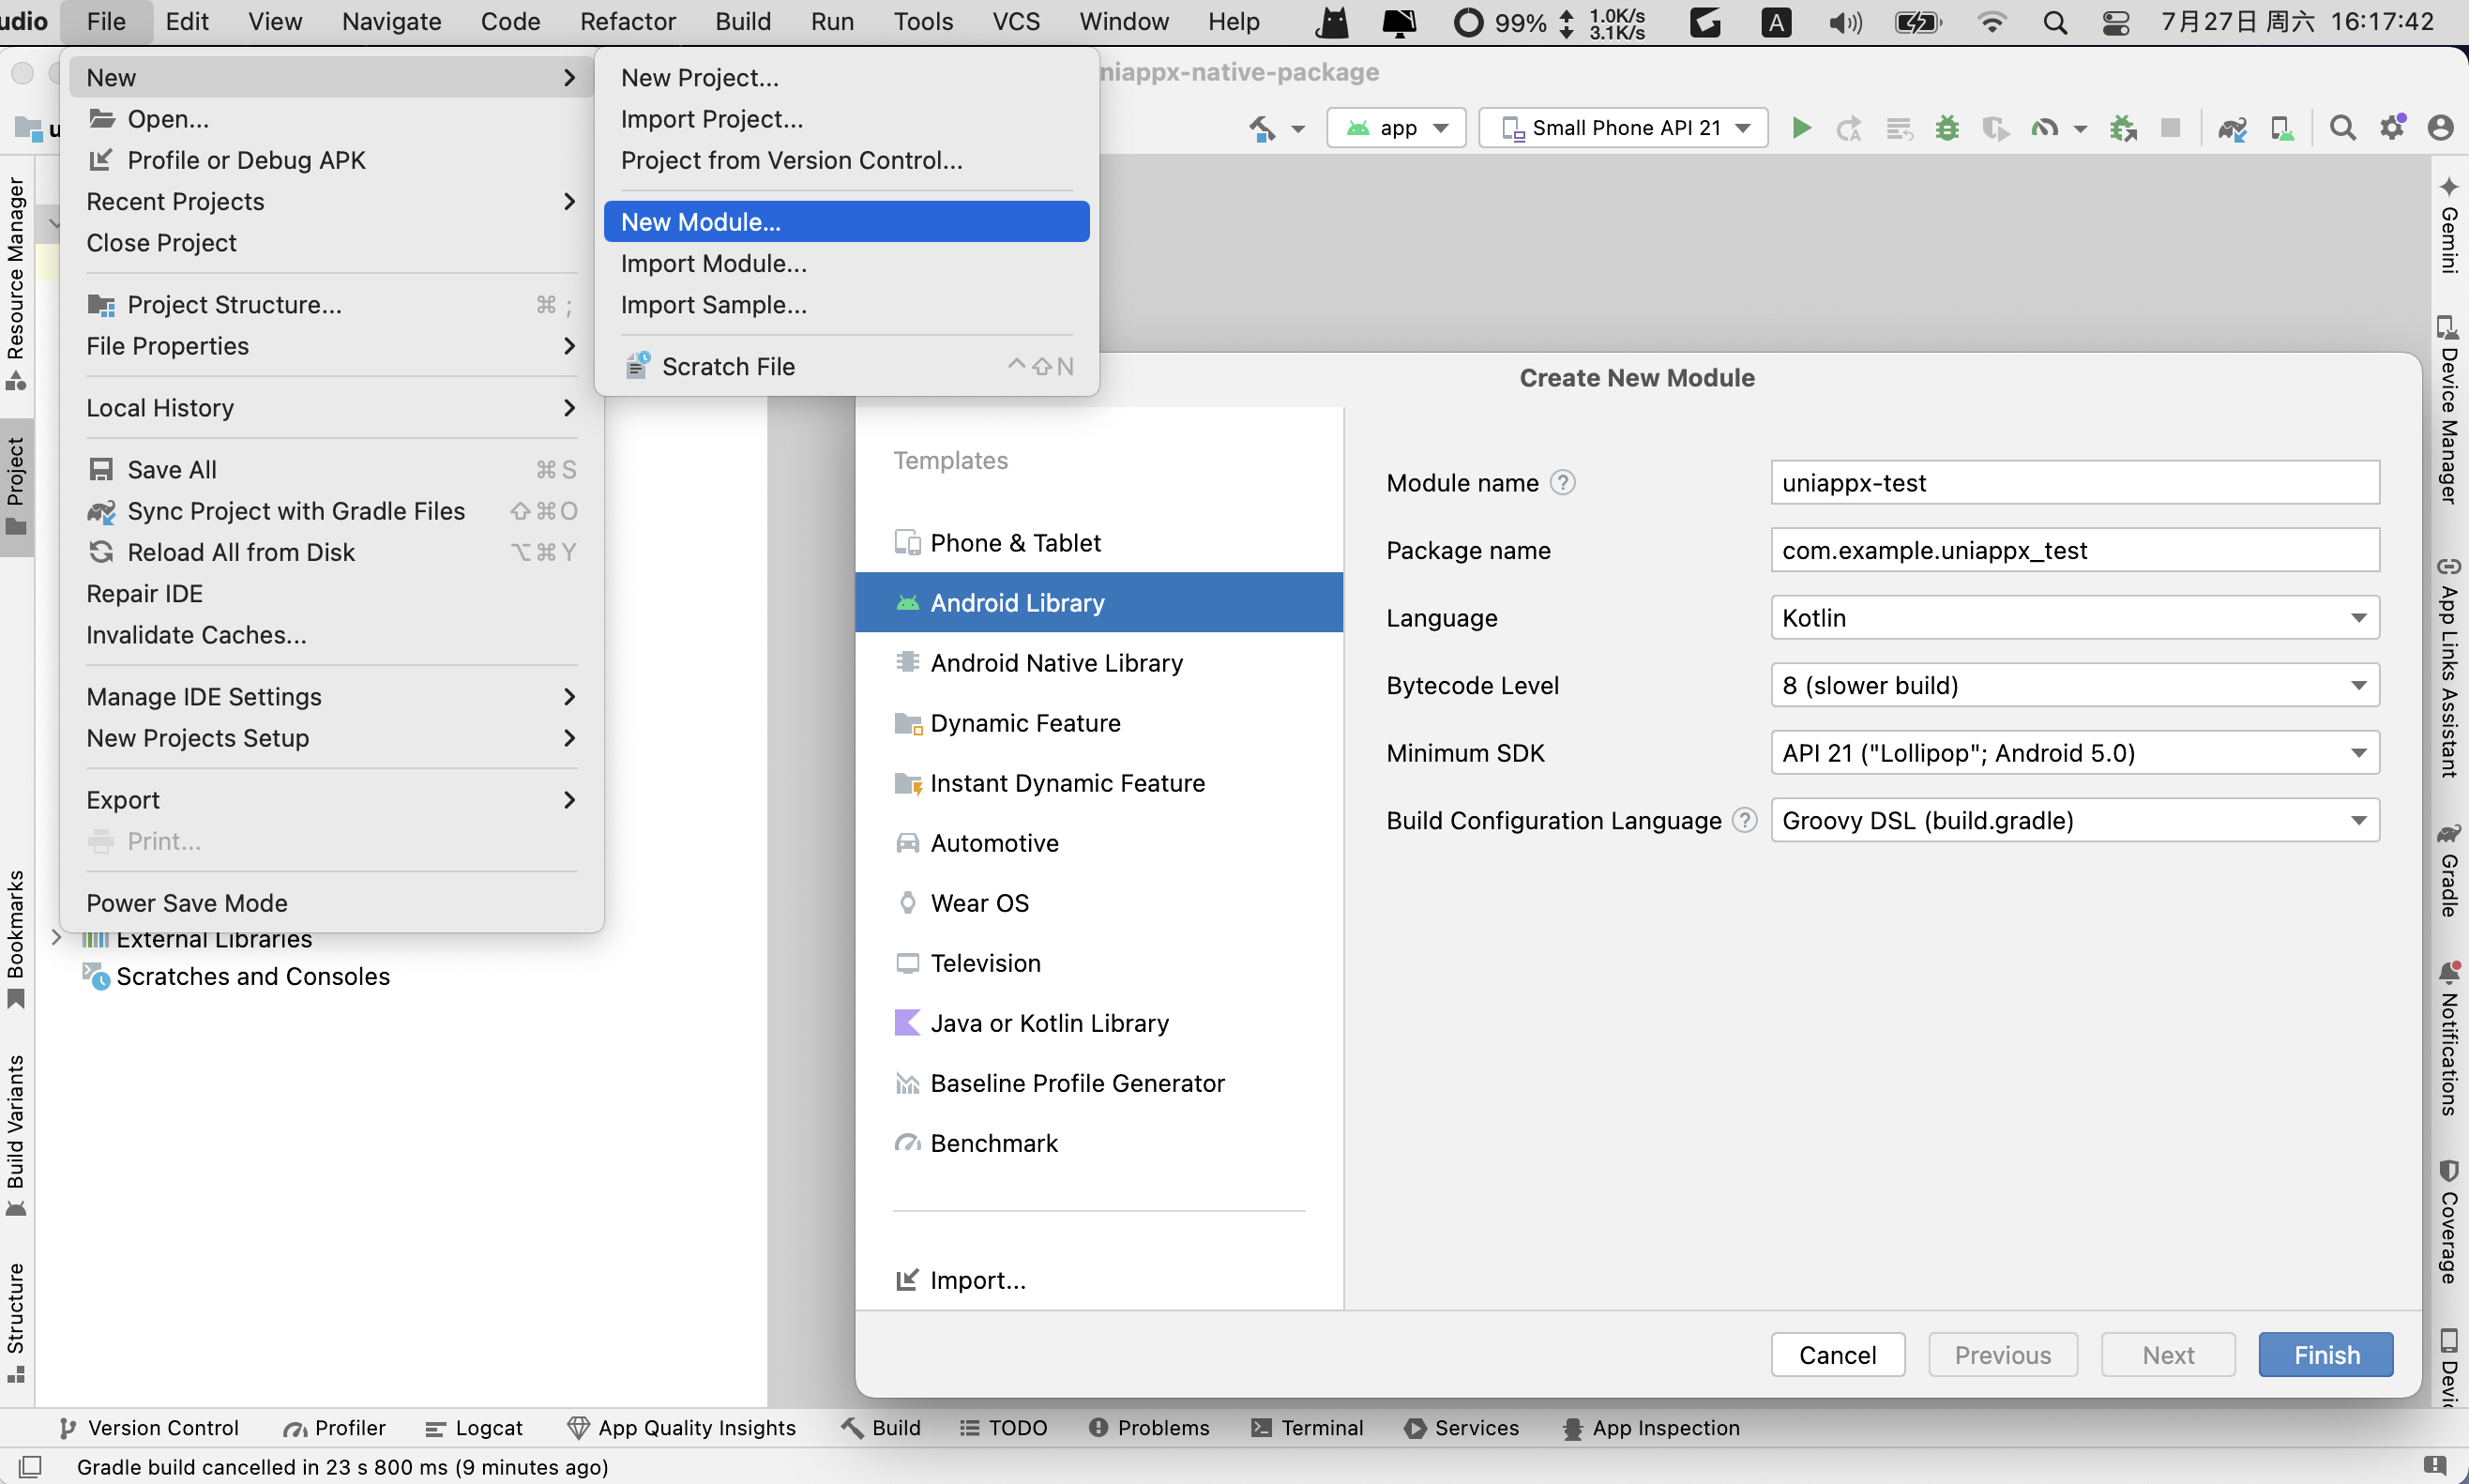Open the Problems tool window tab
Image resolution: width=2469 pixels, height=1484 pixels.
click(1148, 1427)
